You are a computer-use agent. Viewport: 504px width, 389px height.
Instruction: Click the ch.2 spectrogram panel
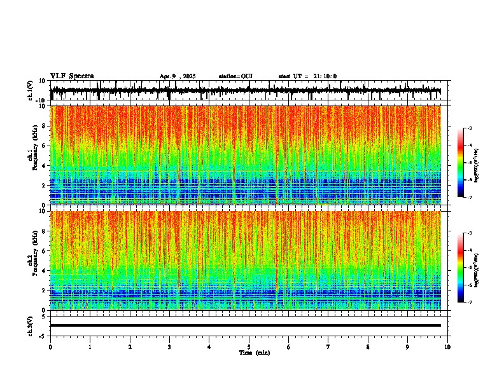click(x=246, y=261)
